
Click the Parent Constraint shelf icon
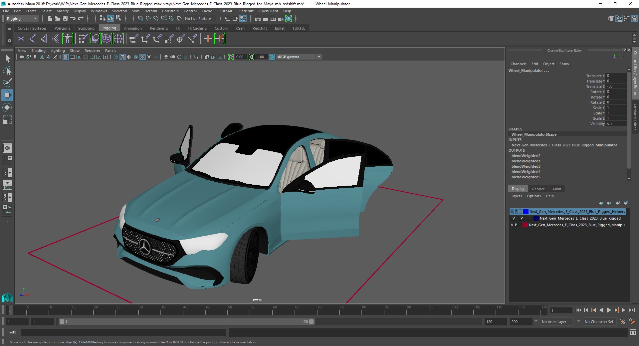[133, 39]
